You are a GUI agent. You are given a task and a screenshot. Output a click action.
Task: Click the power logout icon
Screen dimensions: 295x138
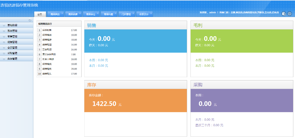click(290, 13)
